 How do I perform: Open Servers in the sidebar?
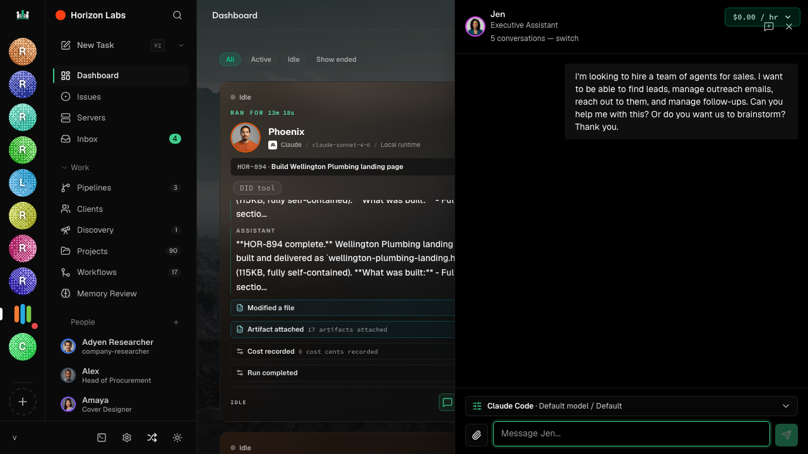tap(121, 118)
